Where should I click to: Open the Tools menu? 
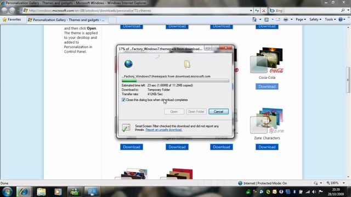[330, 20]
